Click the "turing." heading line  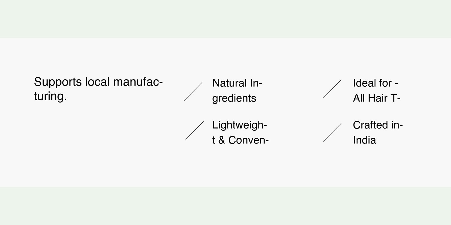coord(50,96)
